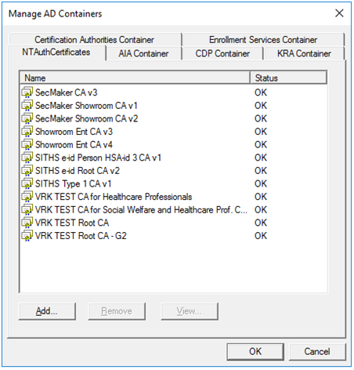
Task: Click the certificate icon for Showroom Ent CA v3
Action: [27, 132]
